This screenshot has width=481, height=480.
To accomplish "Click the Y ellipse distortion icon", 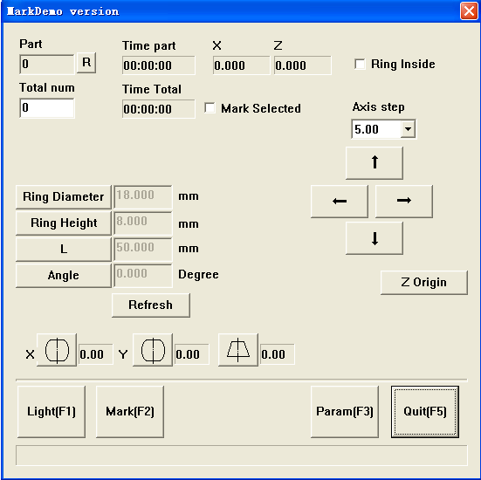I will point(153,350).
